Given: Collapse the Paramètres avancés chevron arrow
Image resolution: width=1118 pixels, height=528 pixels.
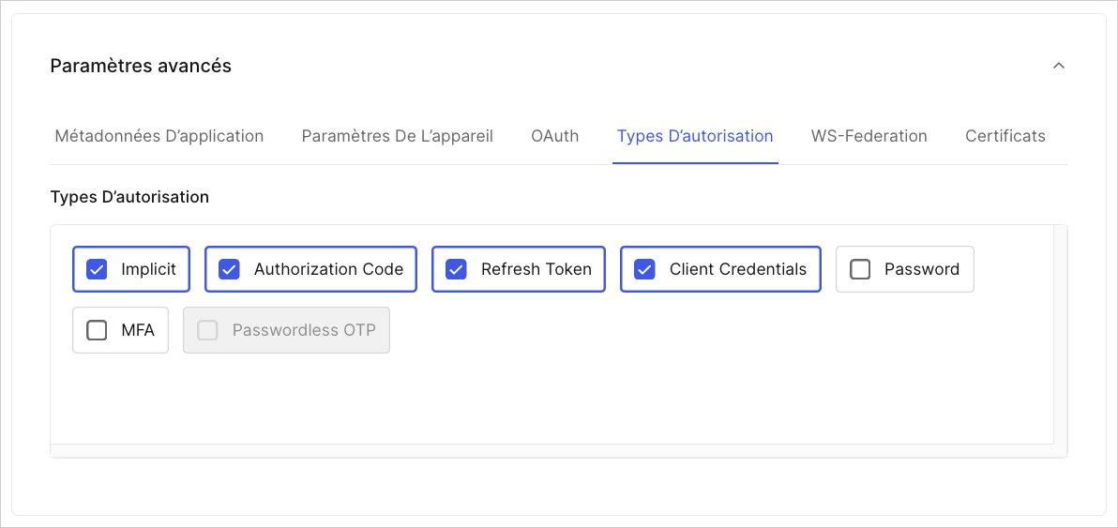Looking at the screenshot, I should click(1059, 66).
